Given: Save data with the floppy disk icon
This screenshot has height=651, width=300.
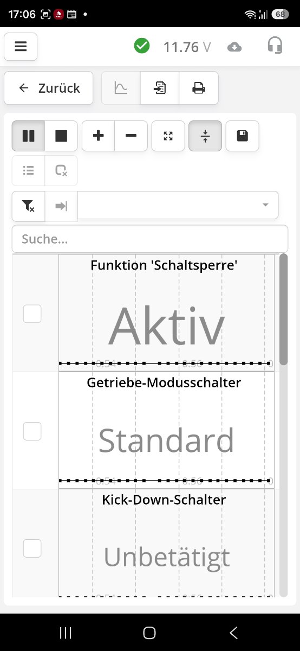Looking at the screenshot, I should click(x=243, y=136).
